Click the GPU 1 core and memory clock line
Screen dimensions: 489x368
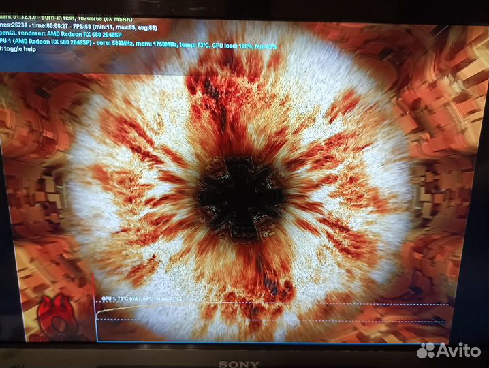coord(138,44)
